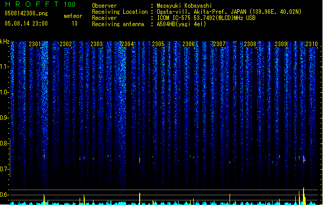Click the 2310 time marker
This screenshot has width=323, height=205.
click(x=312, y=44)
